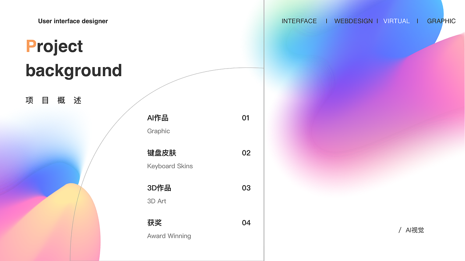
Task: Open the 获奖 list entry
Action: coord(154,223)
